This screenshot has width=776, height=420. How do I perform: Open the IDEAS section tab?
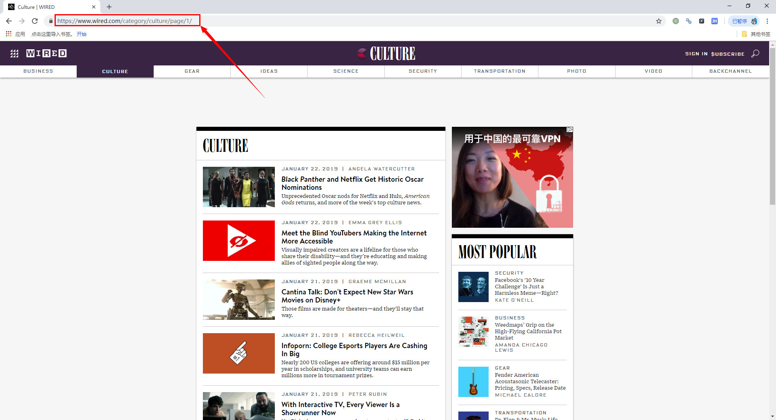click(269, 71)
